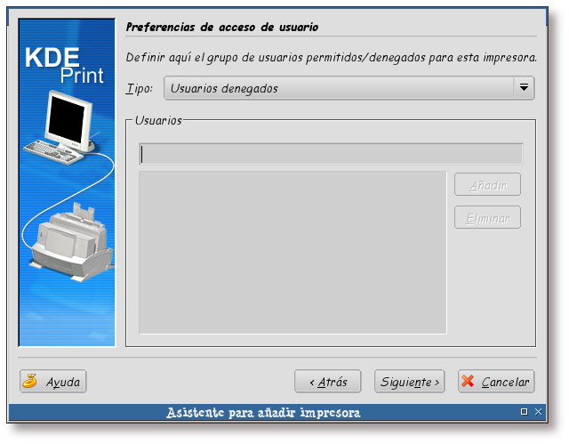Open the Tipo combo box showing Usuarios denegados
Viewport: 569px width, 444px height.
coord(338,88)
